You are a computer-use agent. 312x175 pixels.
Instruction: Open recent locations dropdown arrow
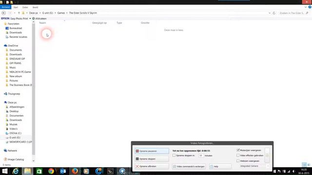(x=15, y=13)
